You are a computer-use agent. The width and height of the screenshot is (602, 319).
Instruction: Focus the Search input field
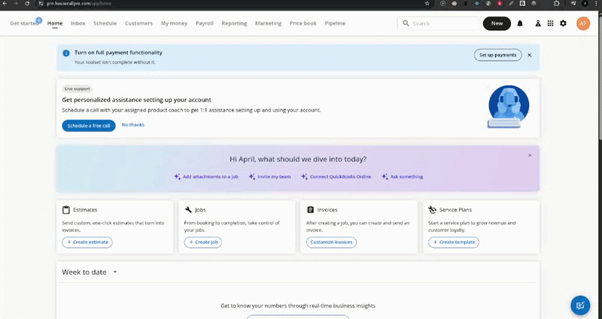pos(439,23)
